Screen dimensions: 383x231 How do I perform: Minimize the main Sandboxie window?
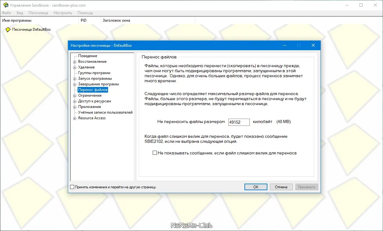click(x=347, y=5)
